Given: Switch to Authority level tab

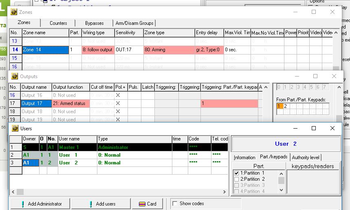Looking at the screenshot, I should pos(306,157).
